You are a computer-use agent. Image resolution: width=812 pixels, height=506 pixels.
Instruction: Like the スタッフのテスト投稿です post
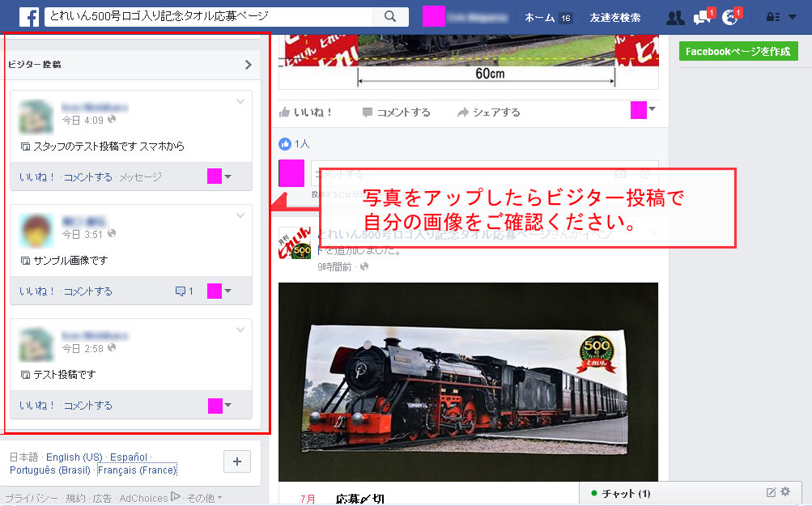pyautogui.click(x=36, y=177)
